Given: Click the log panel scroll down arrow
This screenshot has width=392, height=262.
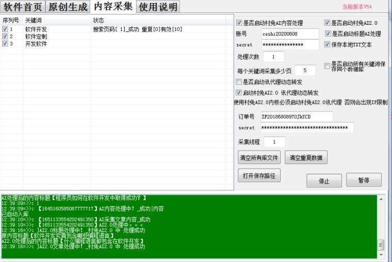Looking at the screenshot, I should (x=381, y=255).
